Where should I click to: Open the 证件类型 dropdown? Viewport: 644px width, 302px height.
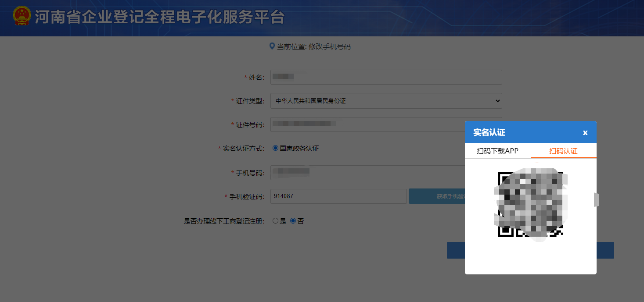(x=386, y=101)
